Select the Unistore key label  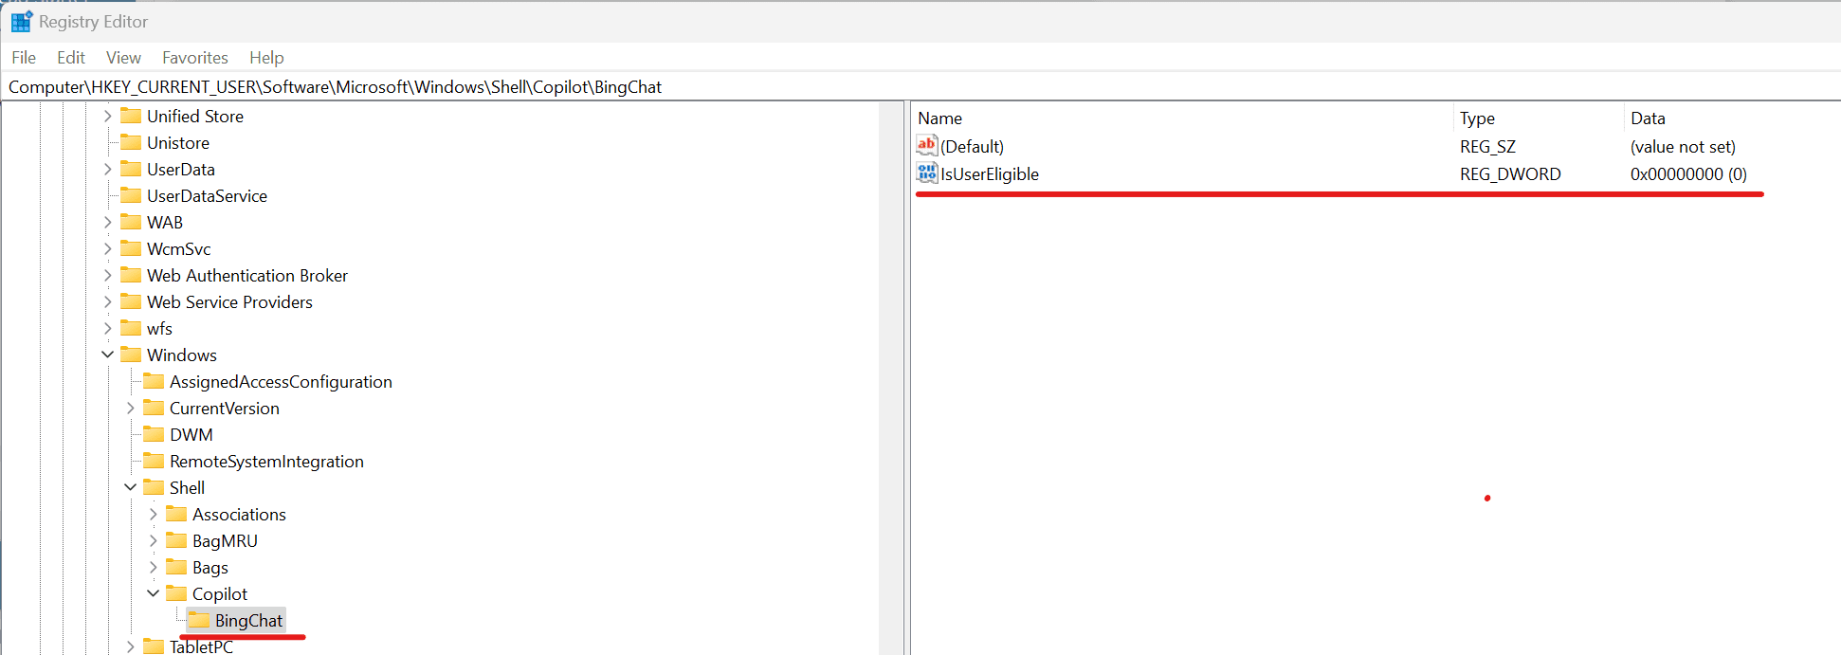[x=178, y=143]
